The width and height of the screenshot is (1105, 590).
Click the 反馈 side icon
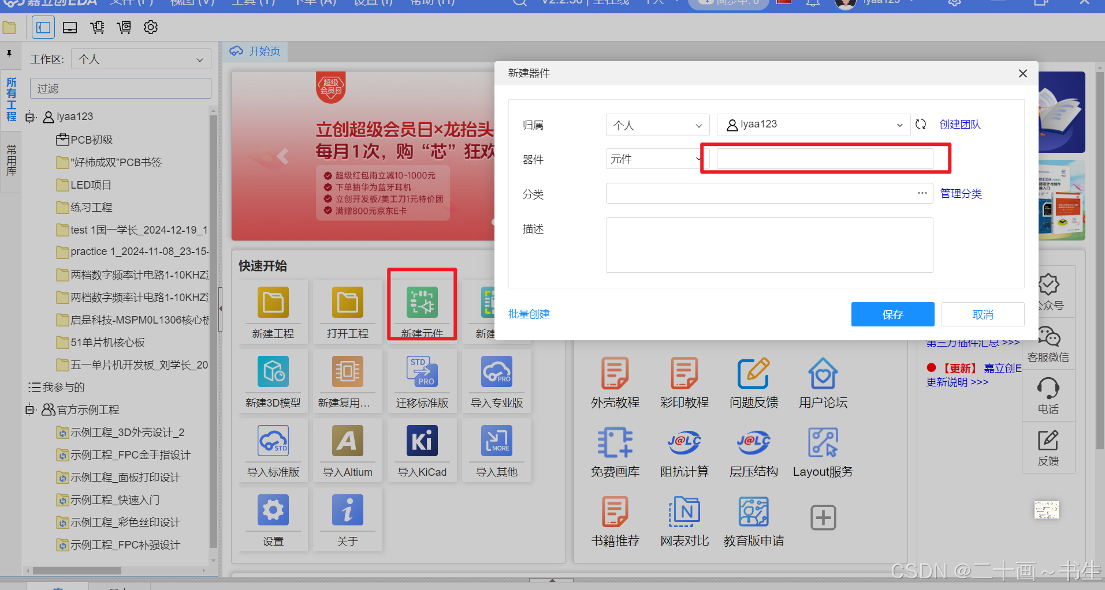click(1048, 440)
